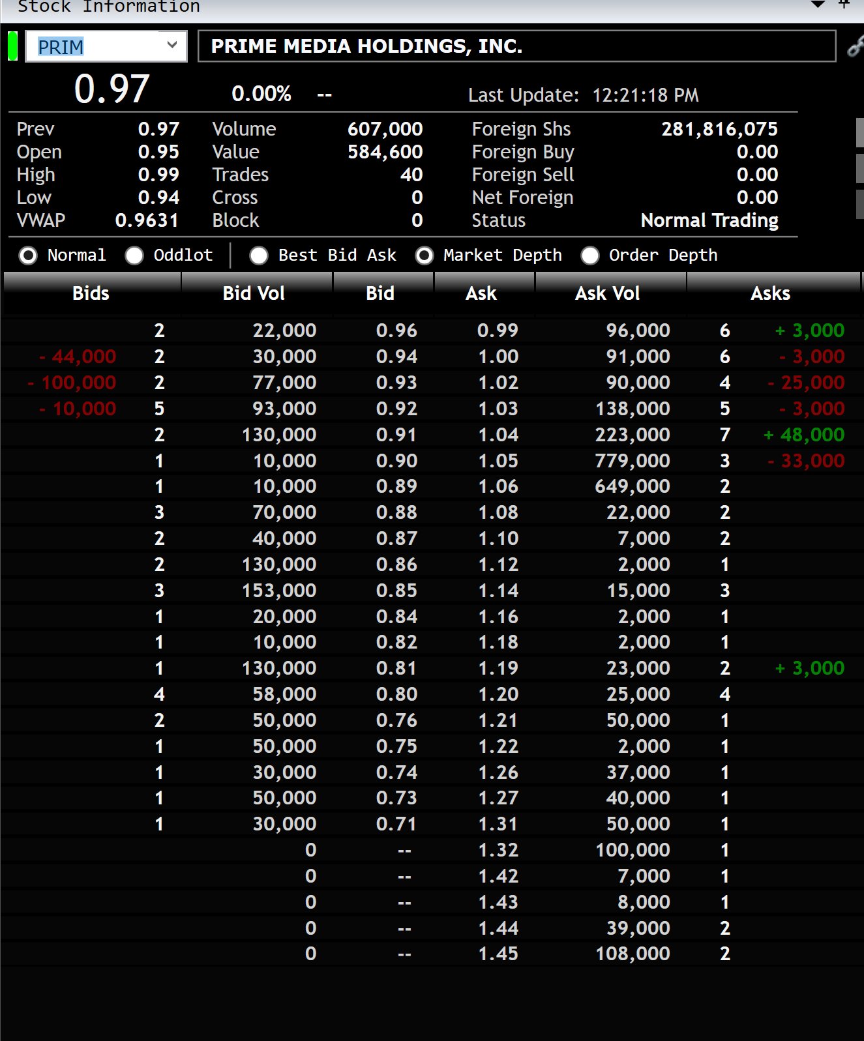Screen dimensions: 864x1041
Task: Open the Stock Information panel menu arrow
Action: coord(818,5)
